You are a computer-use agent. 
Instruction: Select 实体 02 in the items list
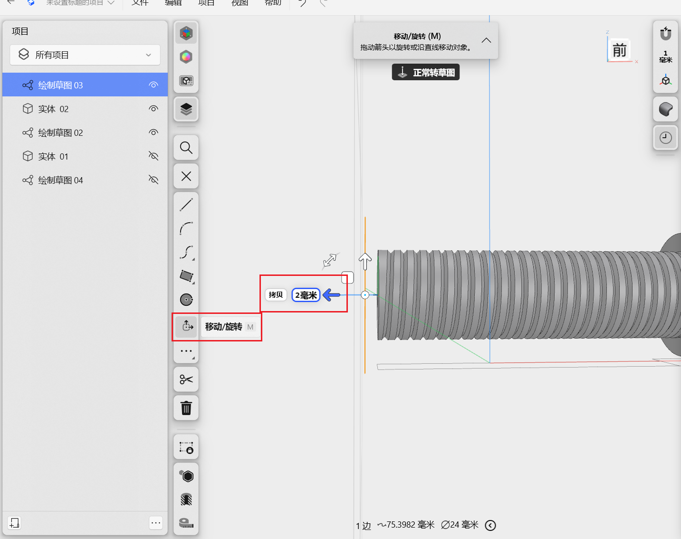tap(85, 109)
